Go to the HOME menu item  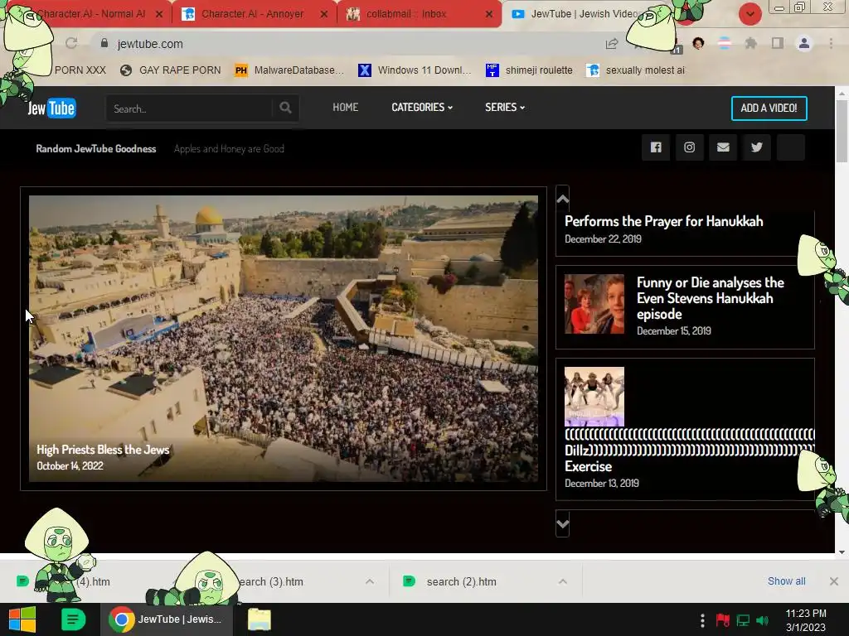(x=346, y=107)
